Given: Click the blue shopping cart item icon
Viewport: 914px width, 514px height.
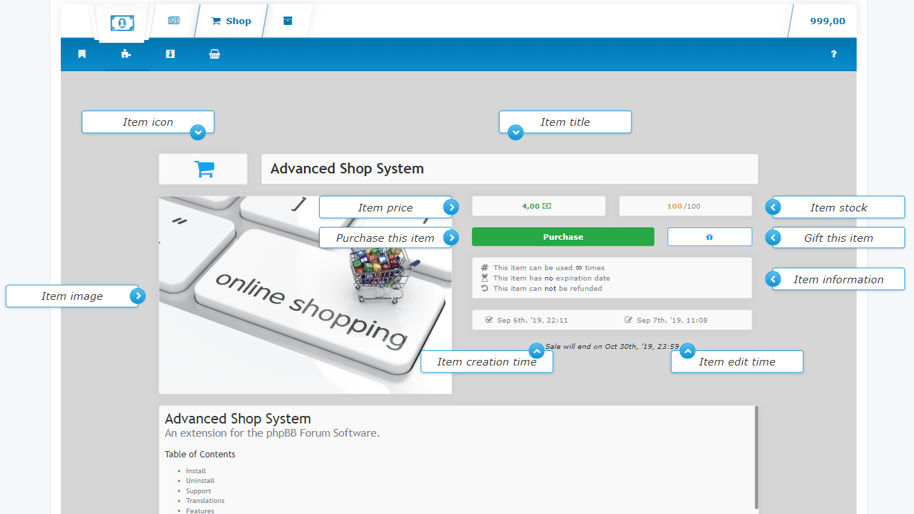Looking at the screenshot, I should tap(204, 169).
